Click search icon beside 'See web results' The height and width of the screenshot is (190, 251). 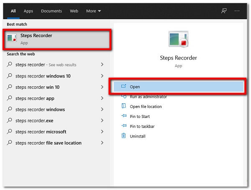[10, 65]
